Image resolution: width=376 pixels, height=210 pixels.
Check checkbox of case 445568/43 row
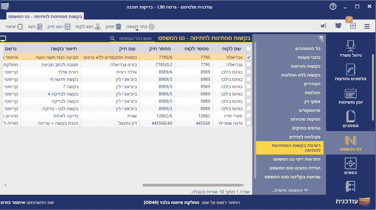click(249, 123)
